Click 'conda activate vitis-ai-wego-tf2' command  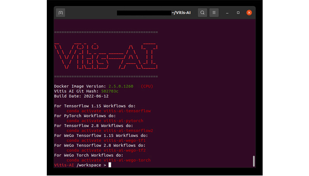[106, 150]
